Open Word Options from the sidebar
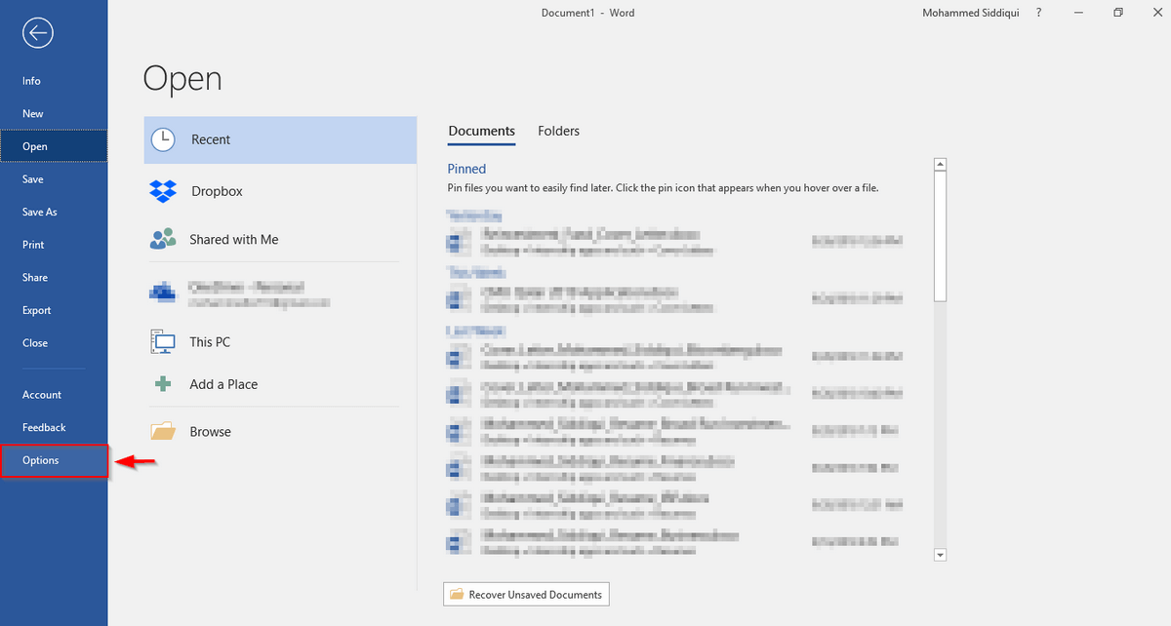The height and width of the screenshot is (626, 1171). pyautogui.click(x=54, y=460)
